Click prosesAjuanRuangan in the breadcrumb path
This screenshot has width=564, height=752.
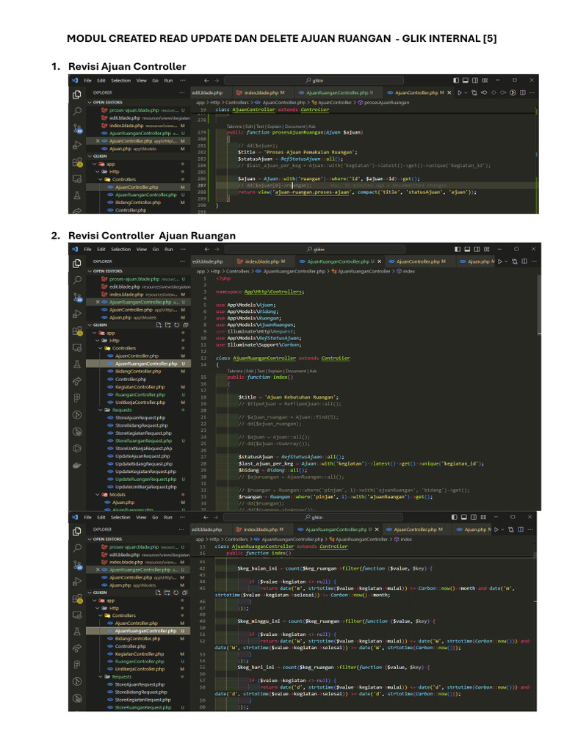click(x=386, y=102)
